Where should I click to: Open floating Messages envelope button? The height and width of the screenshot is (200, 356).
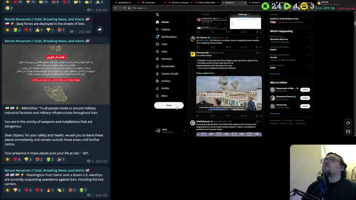point(348,131)
